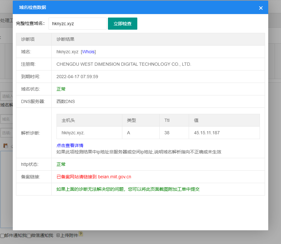Click the question mark help icon
Image resolution: width=281 pixels, height=244 pixels.
[x=81, y=234]
